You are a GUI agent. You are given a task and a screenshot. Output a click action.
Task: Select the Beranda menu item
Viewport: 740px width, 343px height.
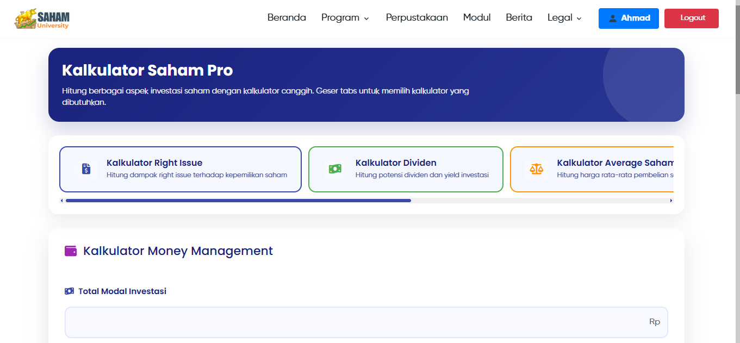pos(287,18)
